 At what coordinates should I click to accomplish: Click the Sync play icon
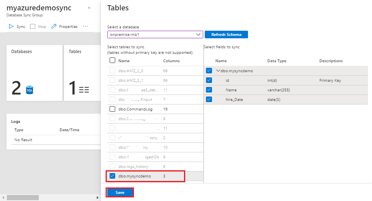point(11,26)
